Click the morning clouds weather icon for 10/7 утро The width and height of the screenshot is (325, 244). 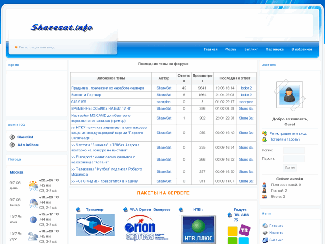33,236
